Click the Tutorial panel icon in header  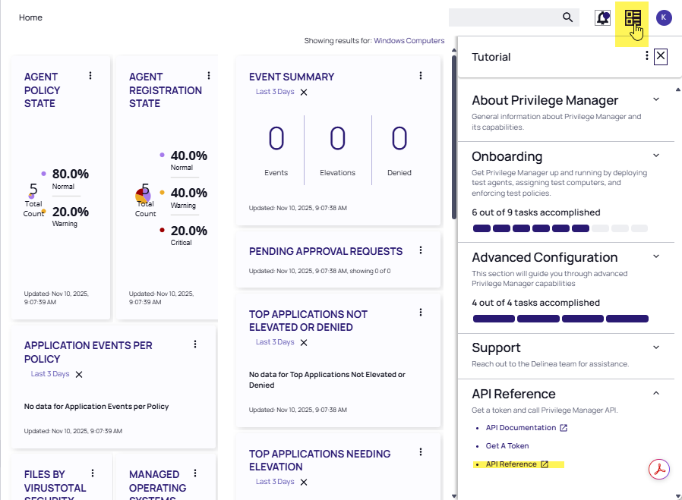pos(633,17)
